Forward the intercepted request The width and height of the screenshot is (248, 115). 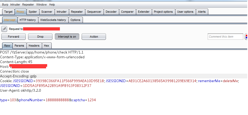tap(14, 37)
